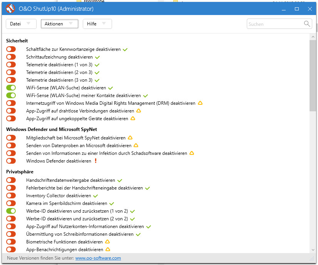The width and height of the screenshot is (318, 265).
Task: Click red exclamation mark beside Windows Defender deaktivieren
Action: coord(96,161)
